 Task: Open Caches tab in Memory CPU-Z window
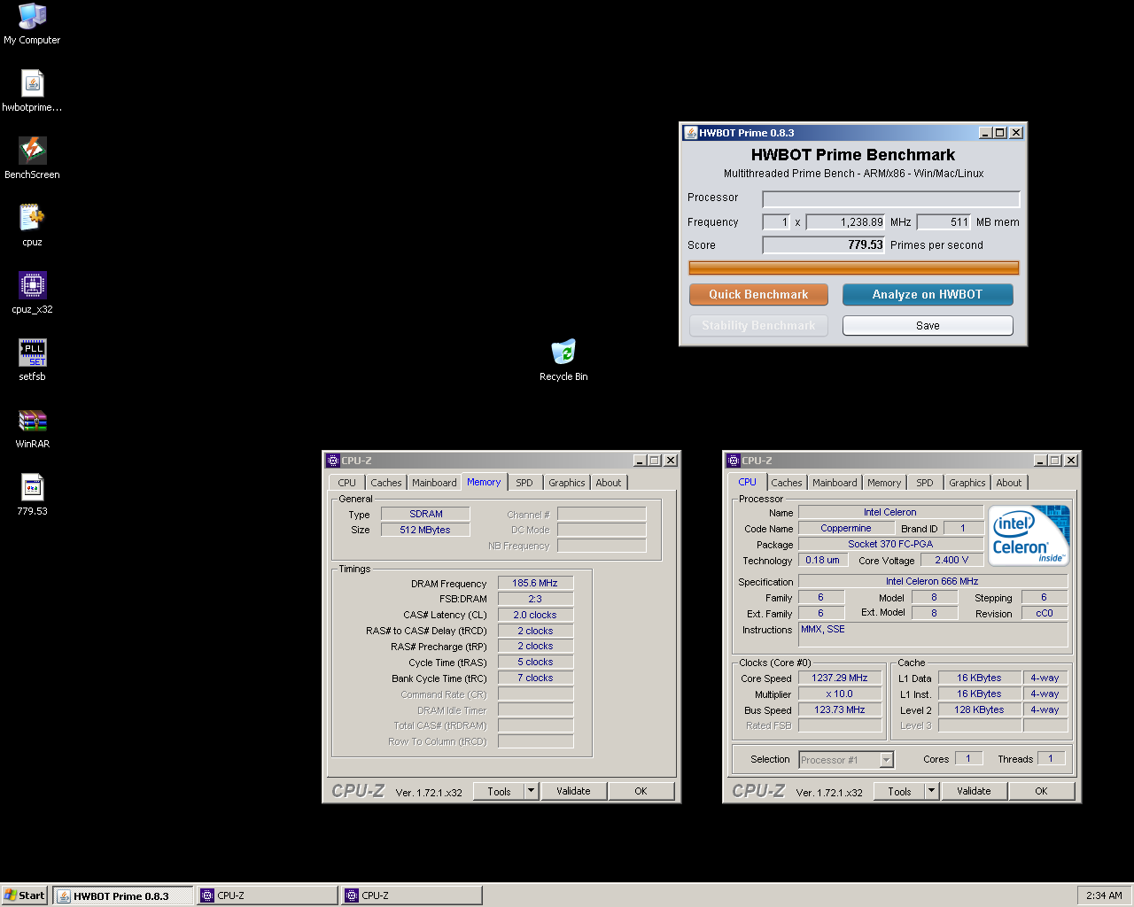click(x=385, y=483)
